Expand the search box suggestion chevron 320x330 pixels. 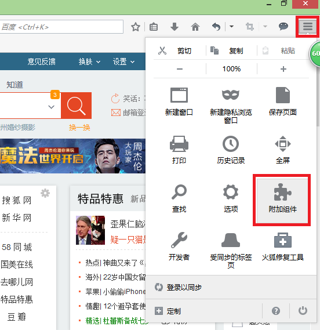tap(52, 107)
